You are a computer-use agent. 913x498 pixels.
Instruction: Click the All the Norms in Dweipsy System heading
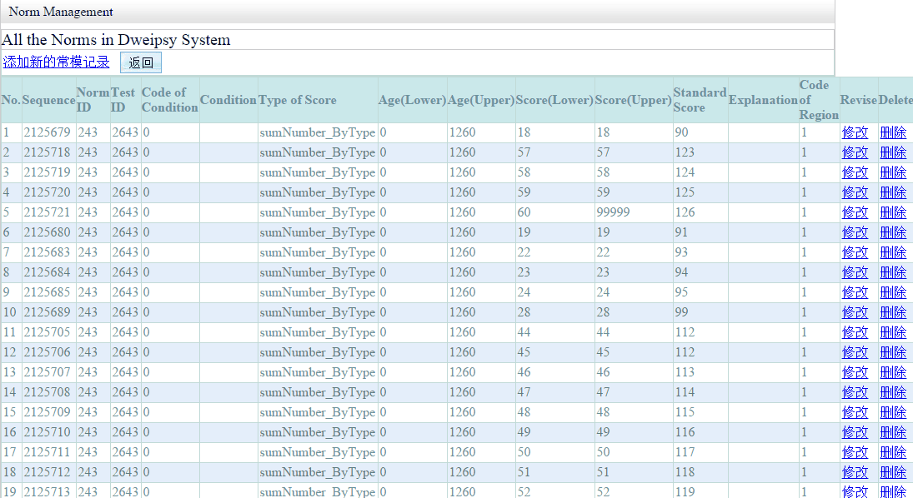click(x=116, y=40)
